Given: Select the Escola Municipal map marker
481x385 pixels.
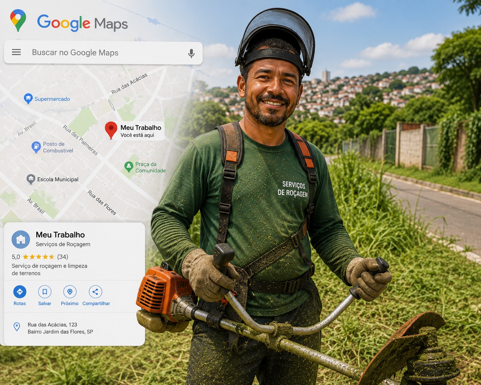Looking at the screenshot, I should [31, 179].
